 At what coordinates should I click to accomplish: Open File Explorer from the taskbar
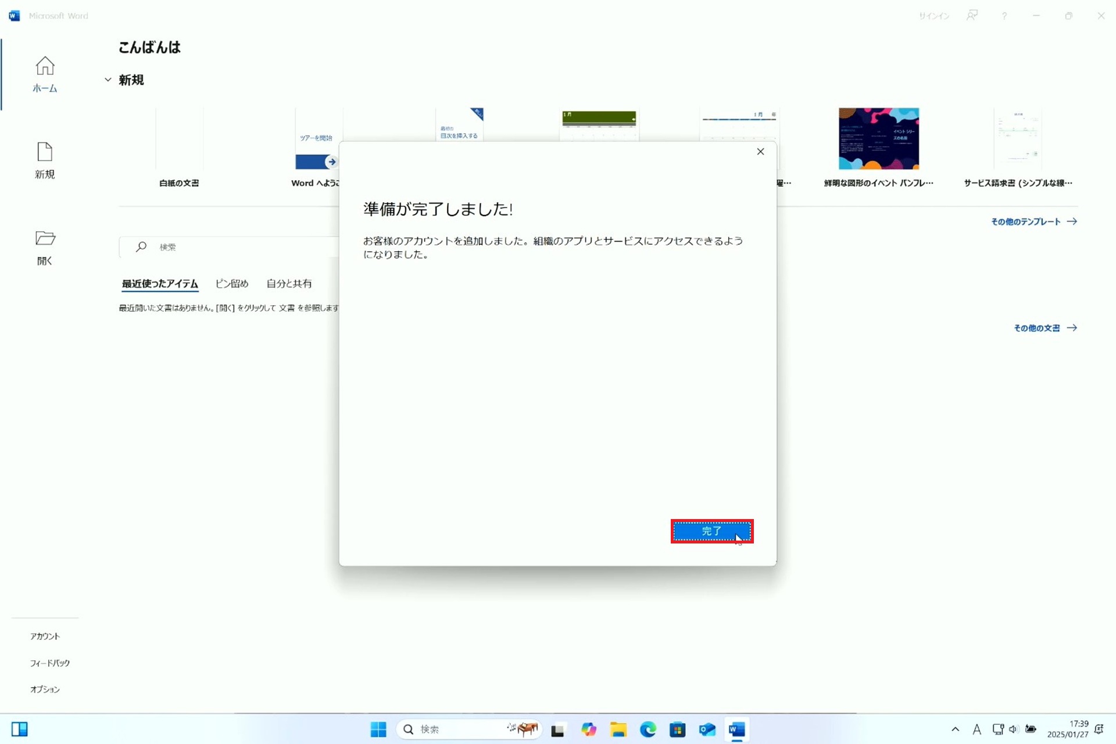point(618,729)
